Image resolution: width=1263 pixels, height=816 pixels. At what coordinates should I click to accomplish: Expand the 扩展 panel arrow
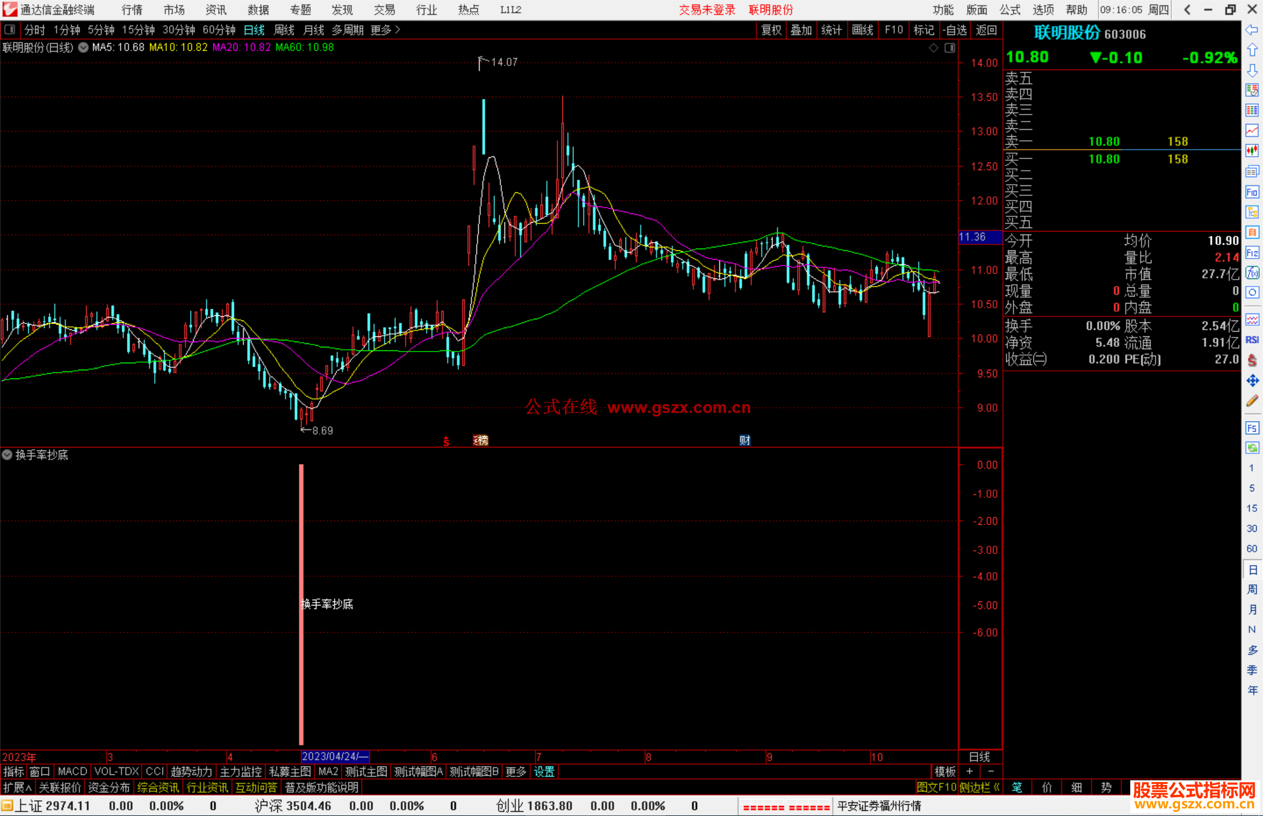click(x=18, y=787)
